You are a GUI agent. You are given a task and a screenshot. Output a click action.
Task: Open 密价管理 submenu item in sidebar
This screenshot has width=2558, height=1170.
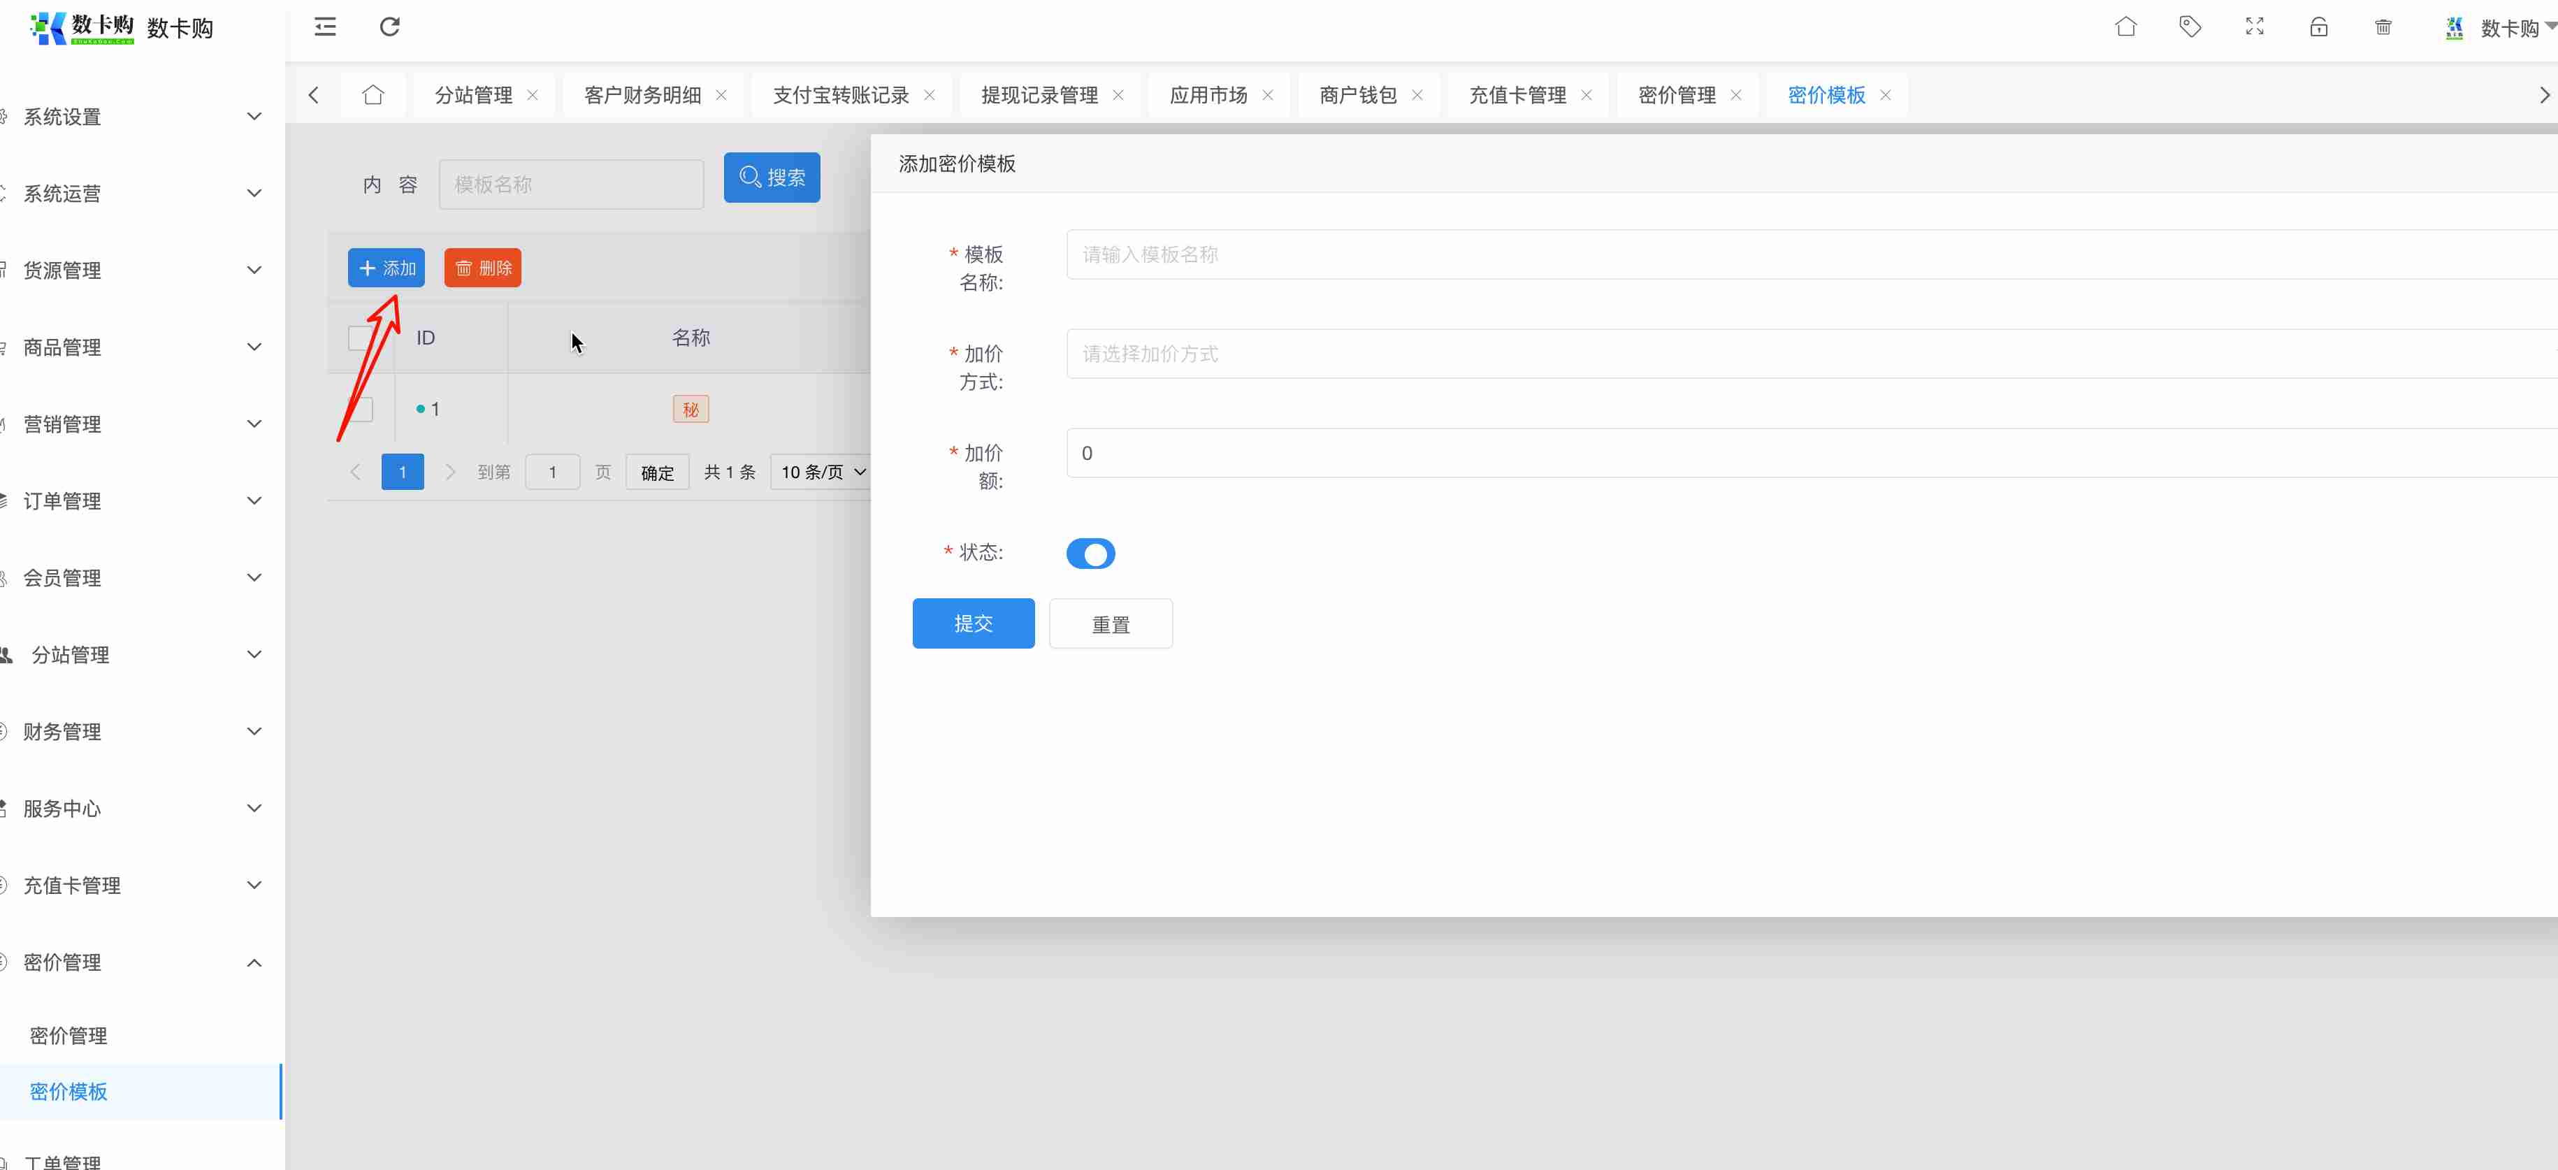(68, 1036)
